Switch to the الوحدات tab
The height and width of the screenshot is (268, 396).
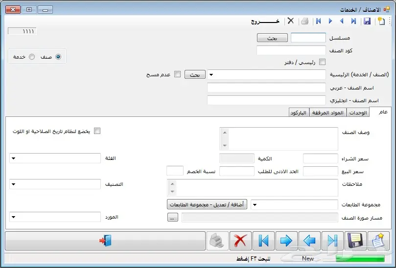(x=358, y=112)
